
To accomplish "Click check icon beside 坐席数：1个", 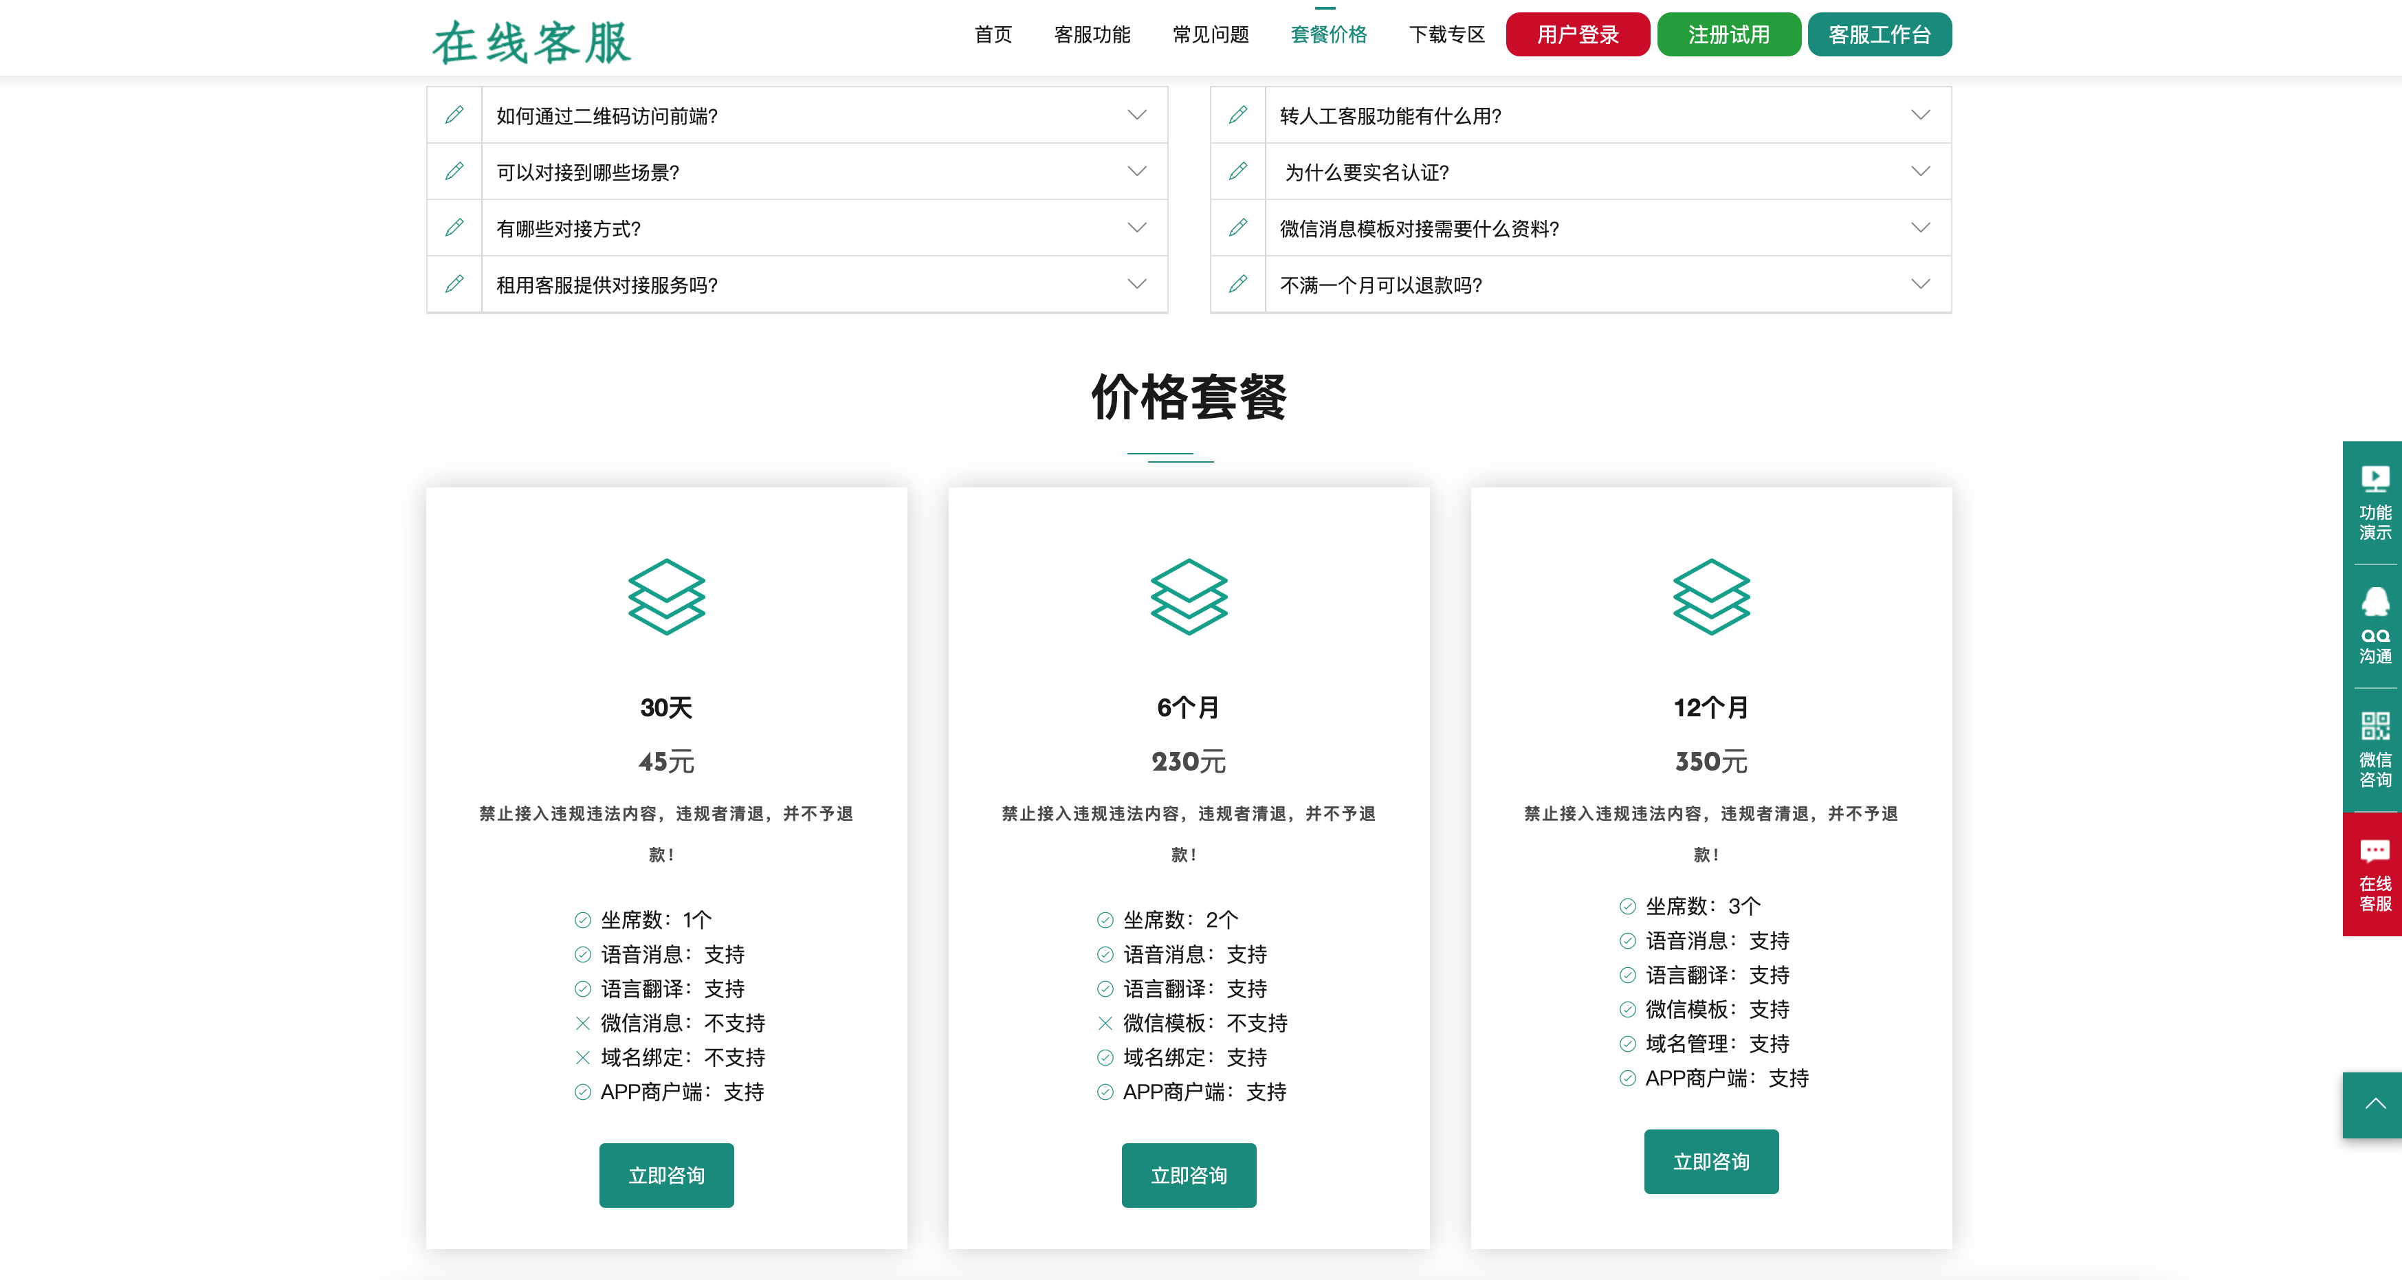I will (583, 920).
